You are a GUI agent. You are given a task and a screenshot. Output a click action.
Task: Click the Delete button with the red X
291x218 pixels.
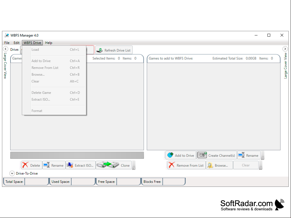pos(32,165)
